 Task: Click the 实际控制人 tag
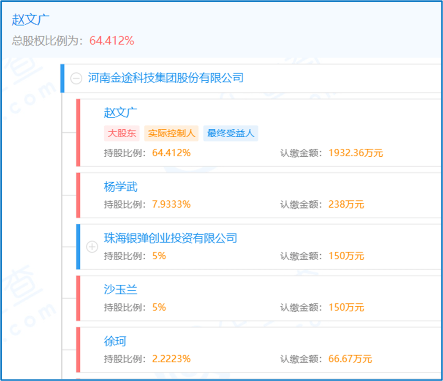(171, 133)
